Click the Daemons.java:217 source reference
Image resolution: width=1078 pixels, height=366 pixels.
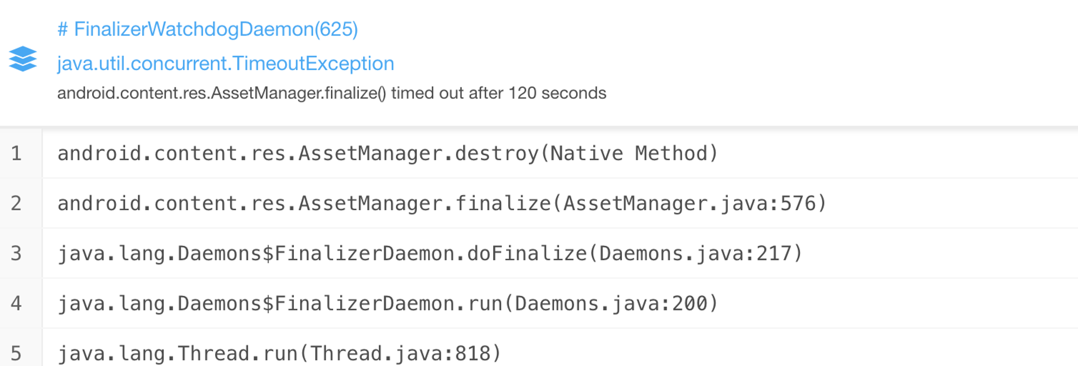click(x=696, y=253)
